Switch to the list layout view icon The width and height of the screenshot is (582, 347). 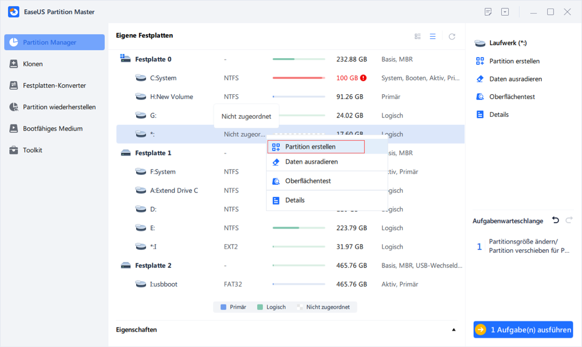tap(432, 37)
